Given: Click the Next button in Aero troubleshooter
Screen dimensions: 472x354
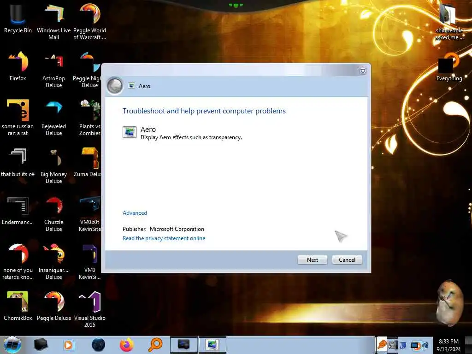Looking at the screenshot, I should [312, 260].
